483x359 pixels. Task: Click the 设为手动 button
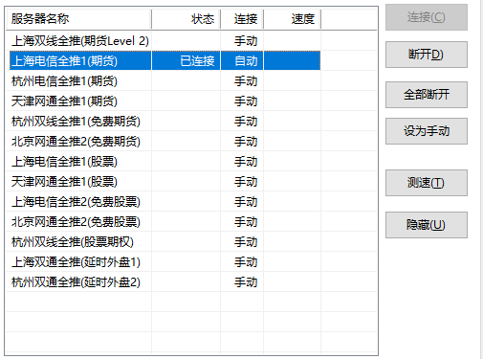tap(427, 131)
